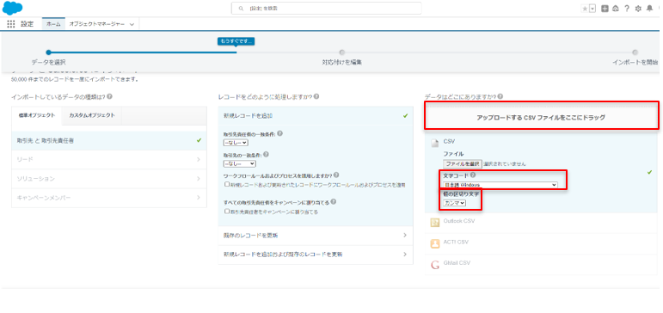
Task: Select the Outlook CSV icon
Action: [434, 222]
